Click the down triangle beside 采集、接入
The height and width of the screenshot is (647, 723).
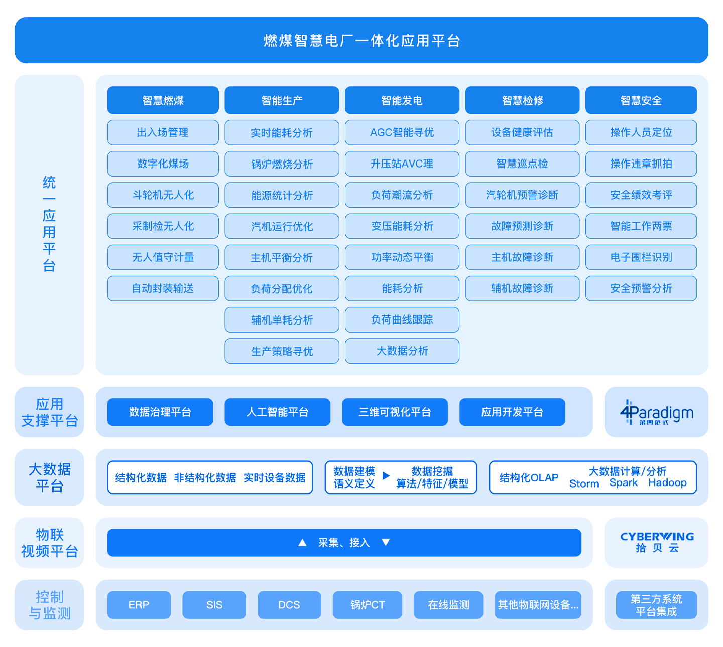click(386, 542)
